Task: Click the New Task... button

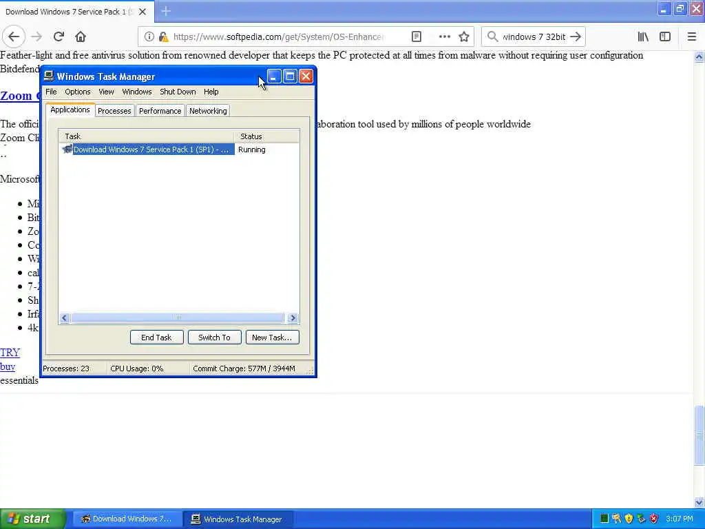Action: (x=272, y=338)
